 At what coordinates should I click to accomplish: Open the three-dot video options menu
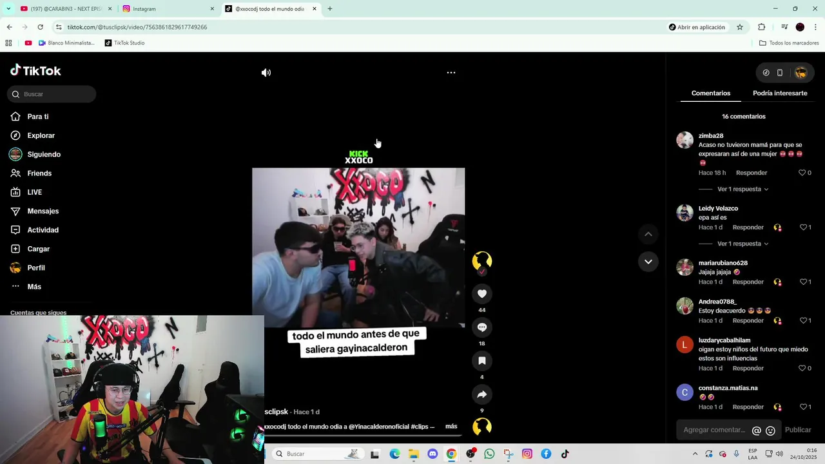click(451, 73)
